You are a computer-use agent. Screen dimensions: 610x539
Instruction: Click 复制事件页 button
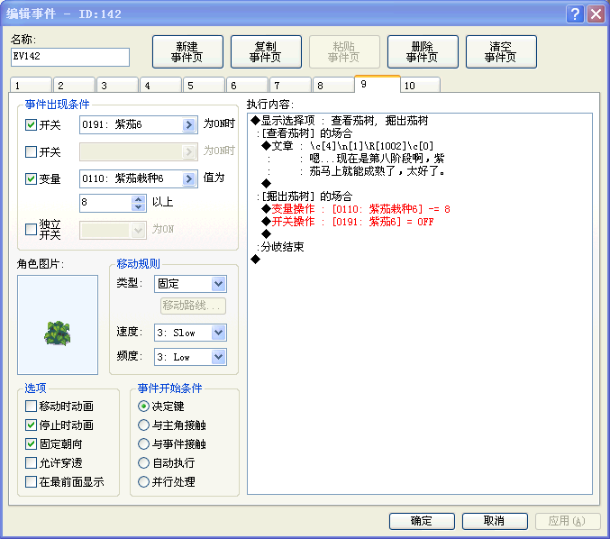pos(266,51)
